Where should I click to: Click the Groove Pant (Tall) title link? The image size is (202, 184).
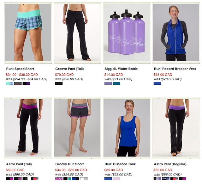69,69
